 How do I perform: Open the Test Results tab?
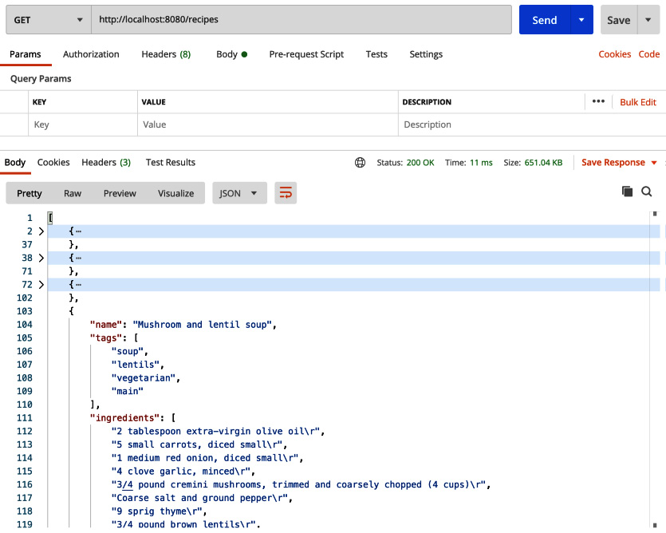(x=171, y=162)
